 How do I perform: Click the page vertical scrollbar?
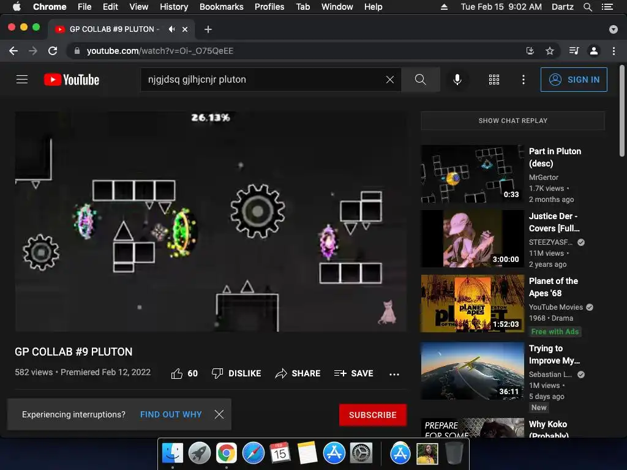coord(622,111)
